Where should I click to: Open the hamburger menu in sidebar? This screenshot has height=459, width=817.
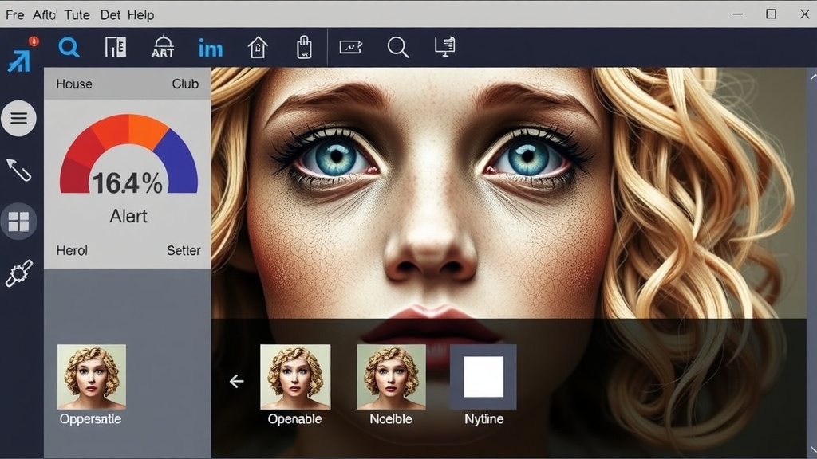[19, 120]
